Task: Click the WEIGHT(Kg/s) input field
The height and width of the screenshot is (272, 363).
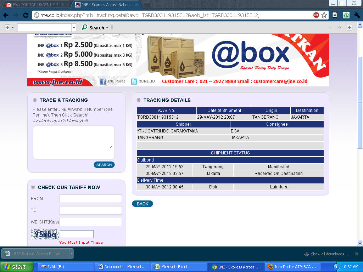Action: (x=90, y=222)
